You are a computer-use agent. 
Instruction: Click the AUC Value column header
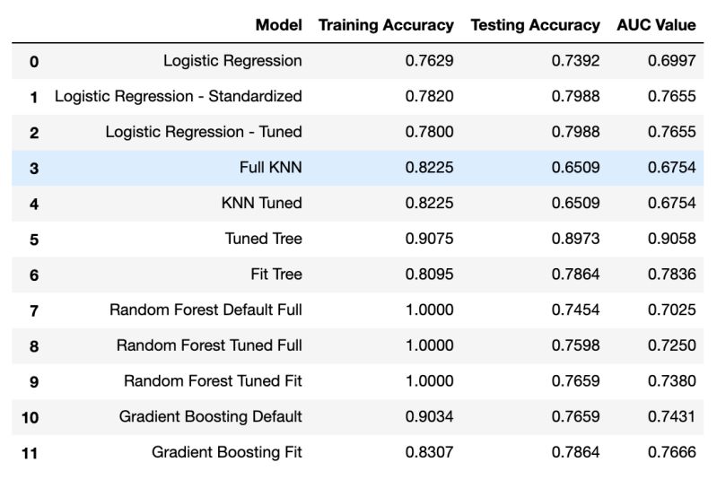pos(656,25)
